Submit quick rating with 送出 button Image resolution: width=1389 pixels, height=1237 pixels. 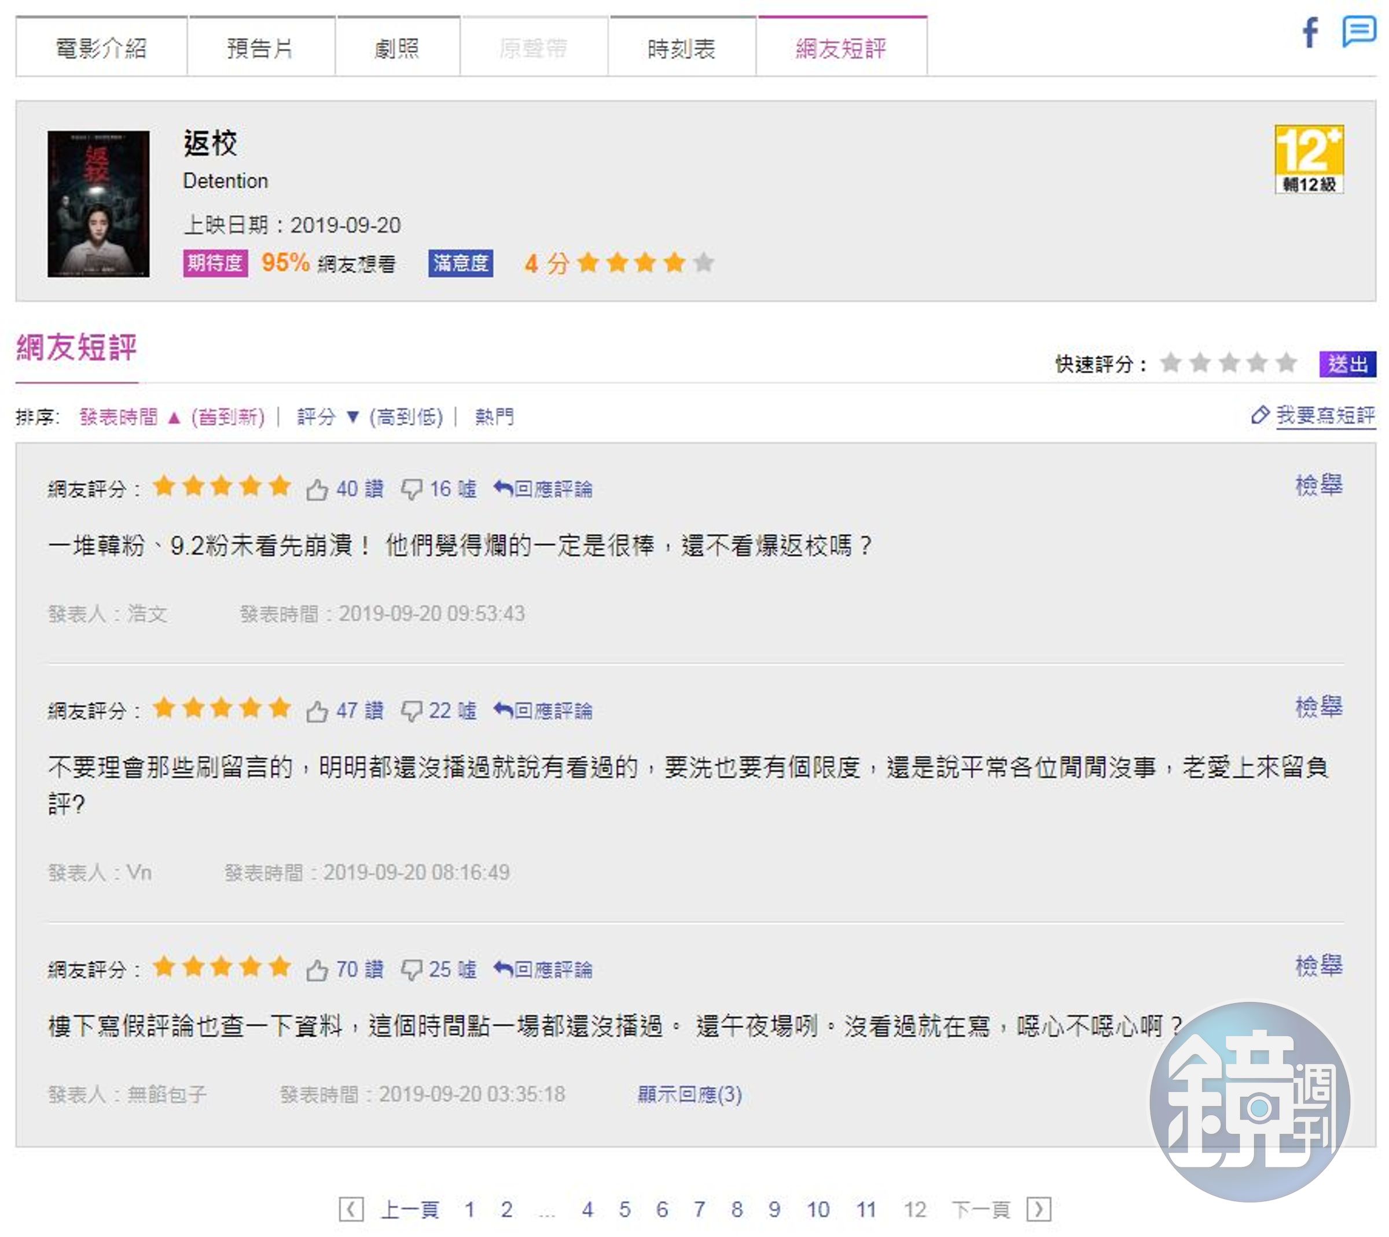[x=1347, y=363]
